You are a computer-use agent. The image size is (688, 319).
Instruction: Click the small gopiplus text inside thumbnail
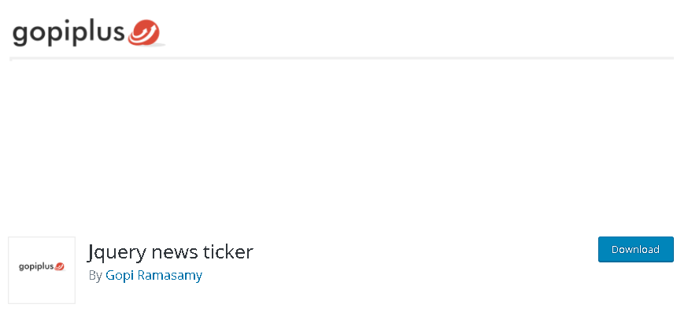pyautogui.click(x=36, y=267)
